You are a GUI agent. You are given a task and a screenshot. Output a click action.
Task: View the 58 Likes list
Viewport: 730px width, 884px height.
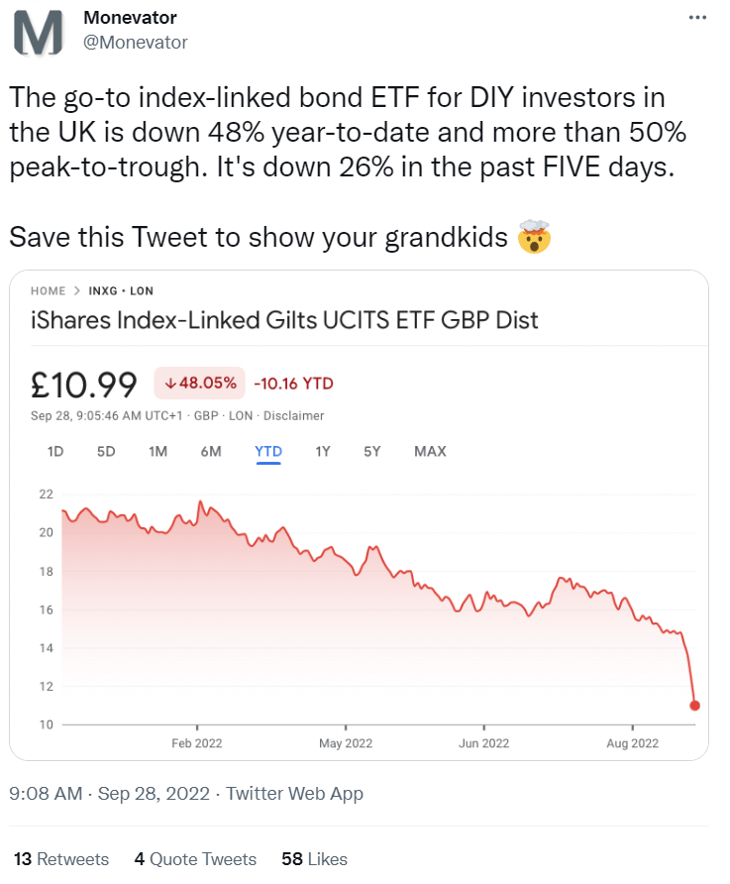coord(314,859)
